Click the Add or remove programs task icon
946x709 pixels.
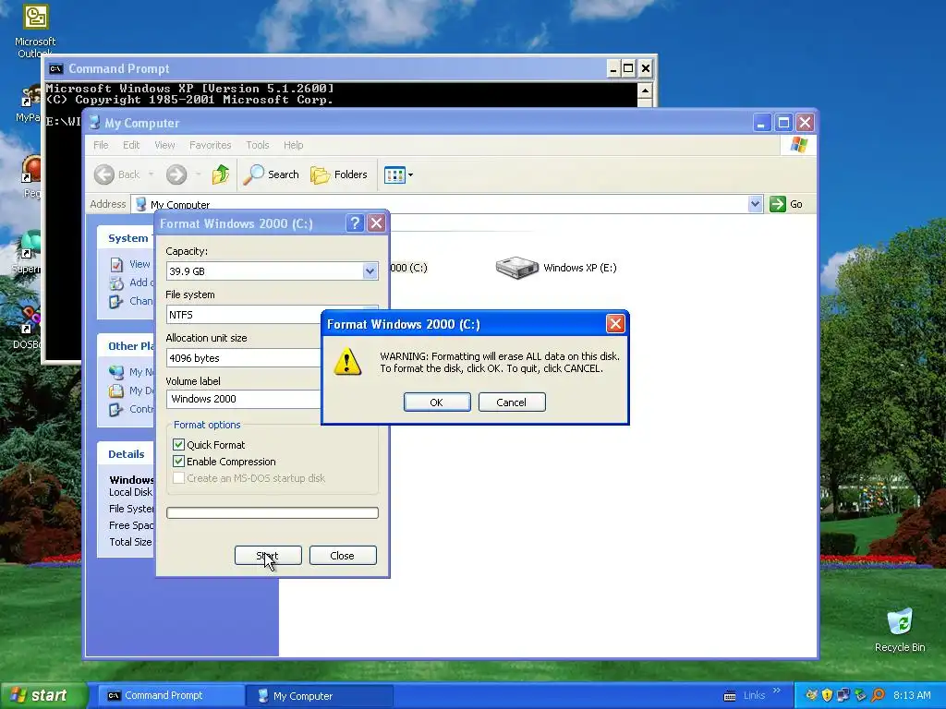point(116,282)
